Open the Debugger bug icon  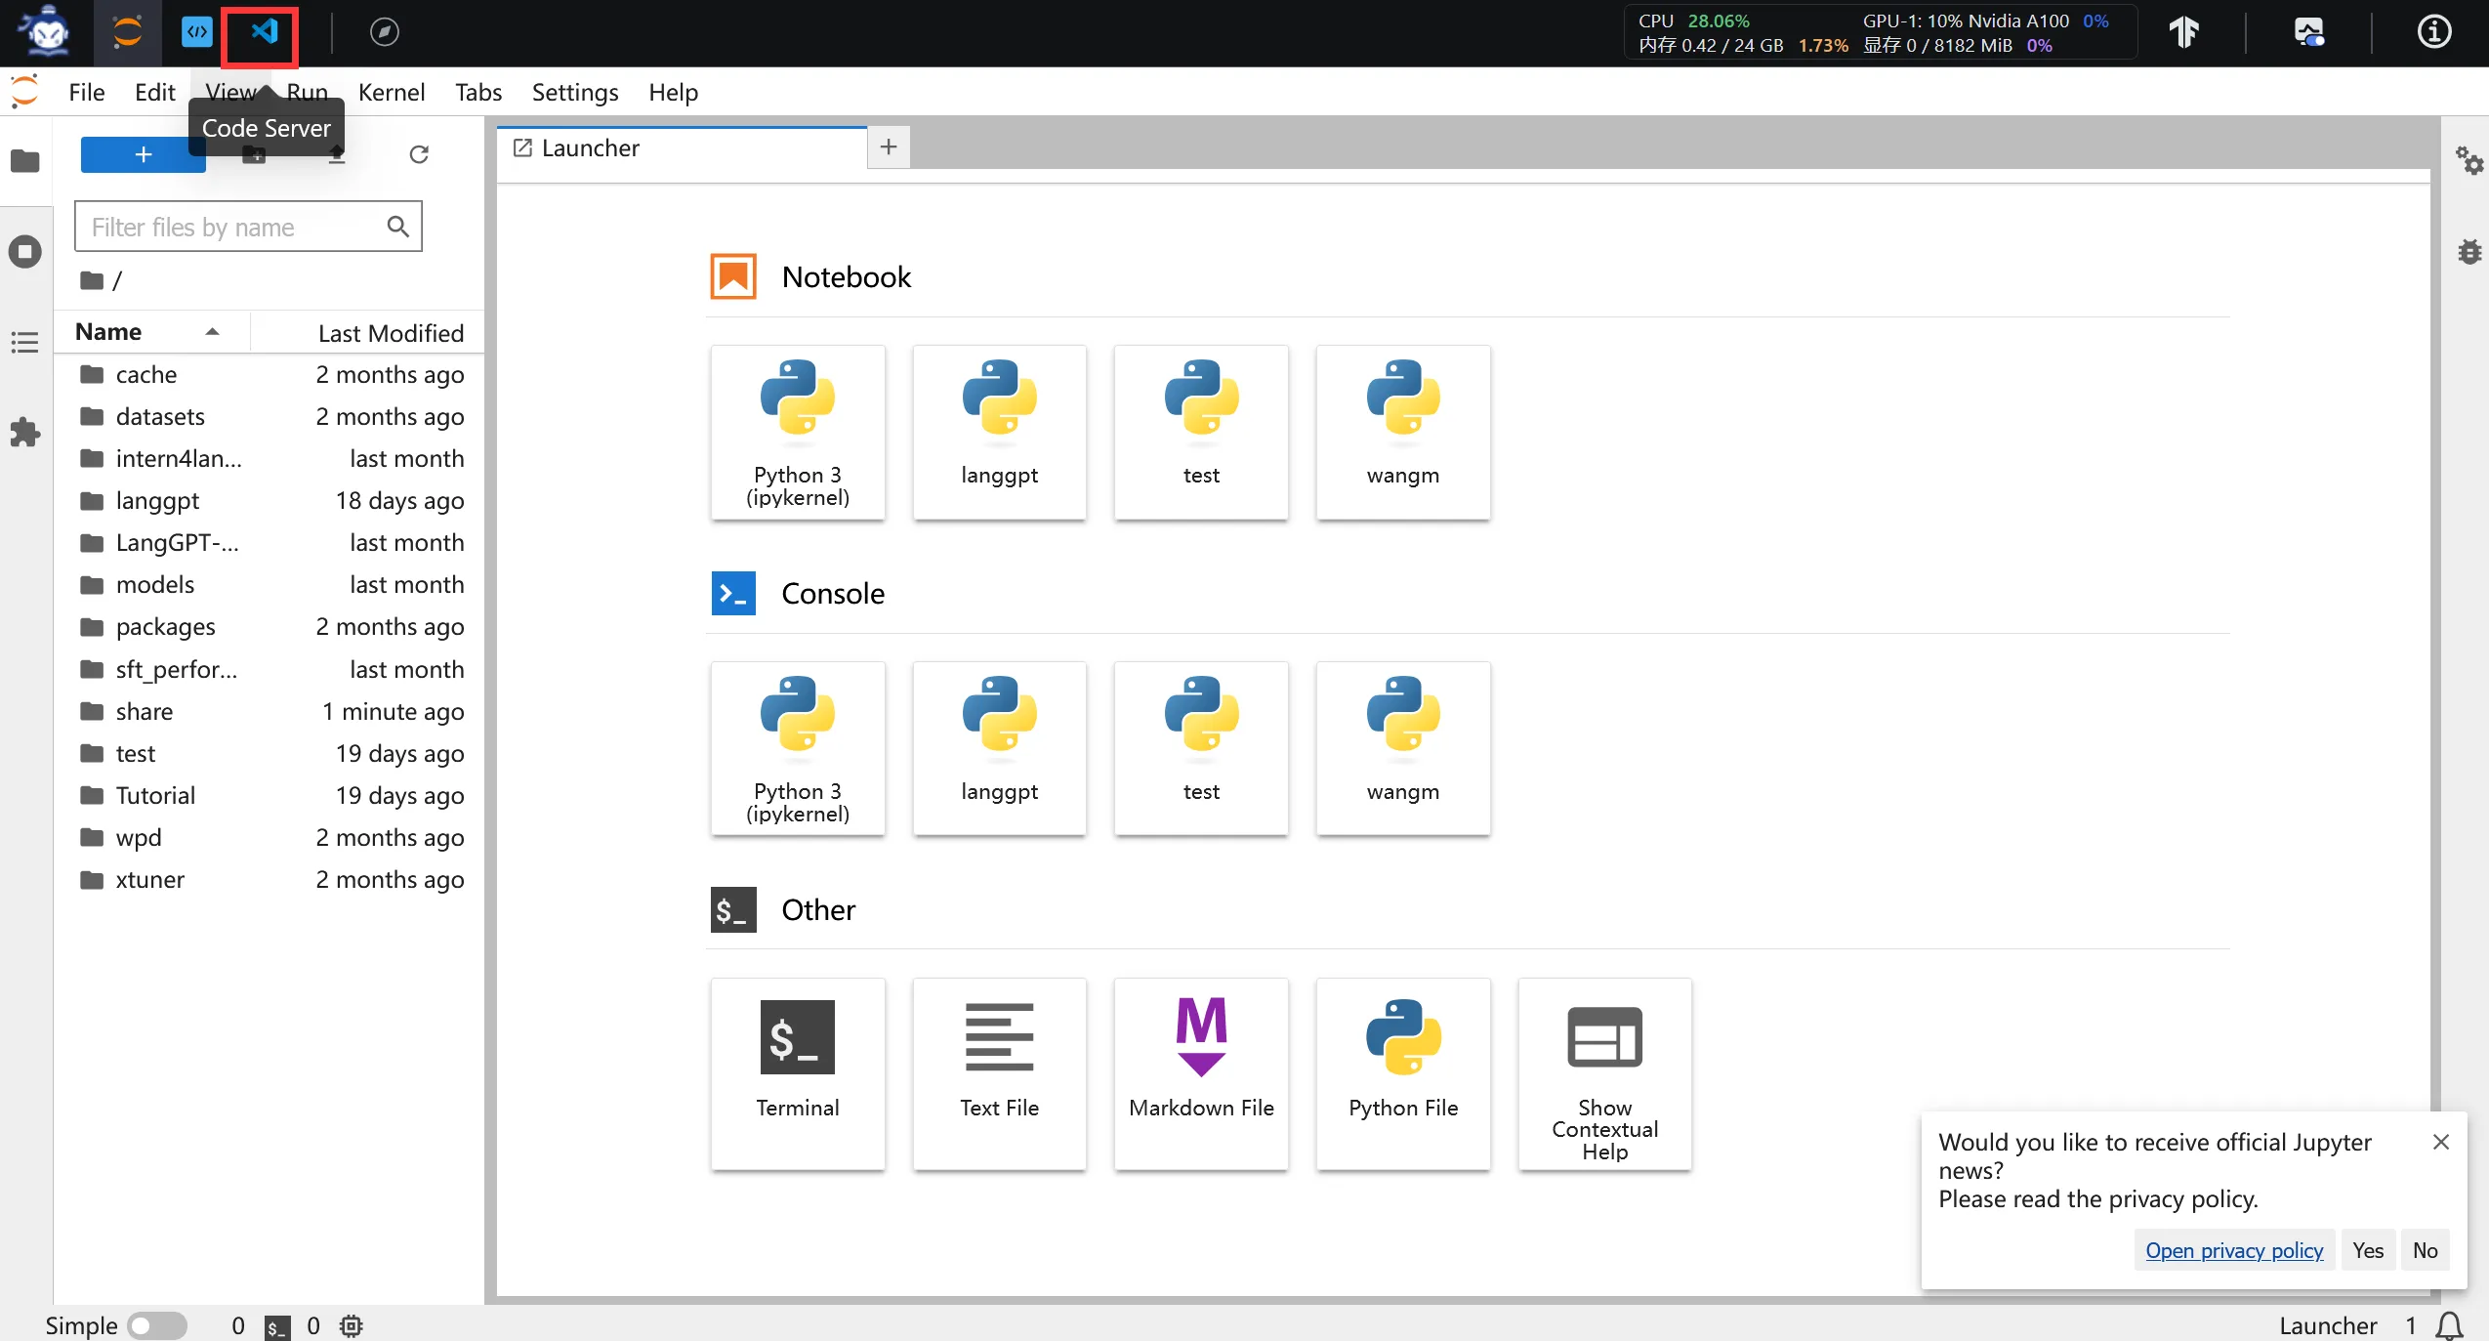tap(2469, 252)
